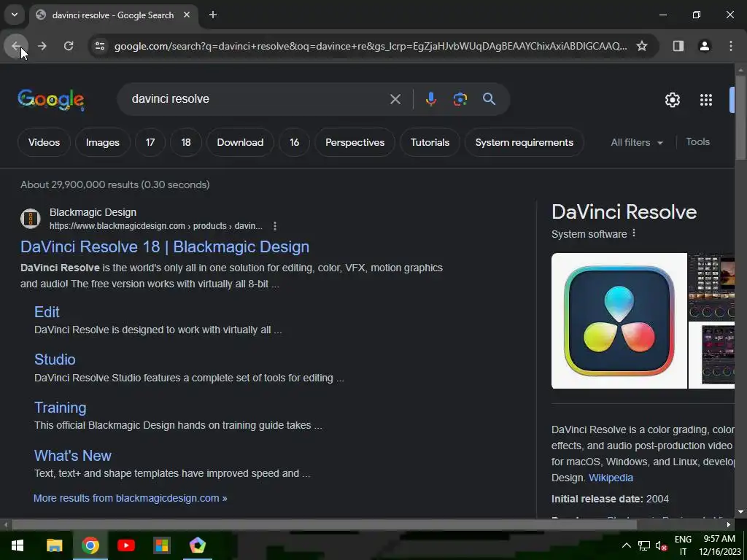Open the Studio sitelink
The image size is (747, 560).
[55, 359]
